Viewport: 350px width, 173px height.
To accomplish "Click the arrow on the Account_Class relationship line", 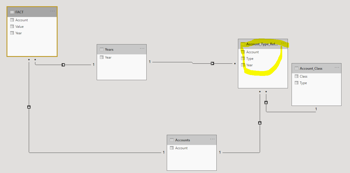I will 266,102.
